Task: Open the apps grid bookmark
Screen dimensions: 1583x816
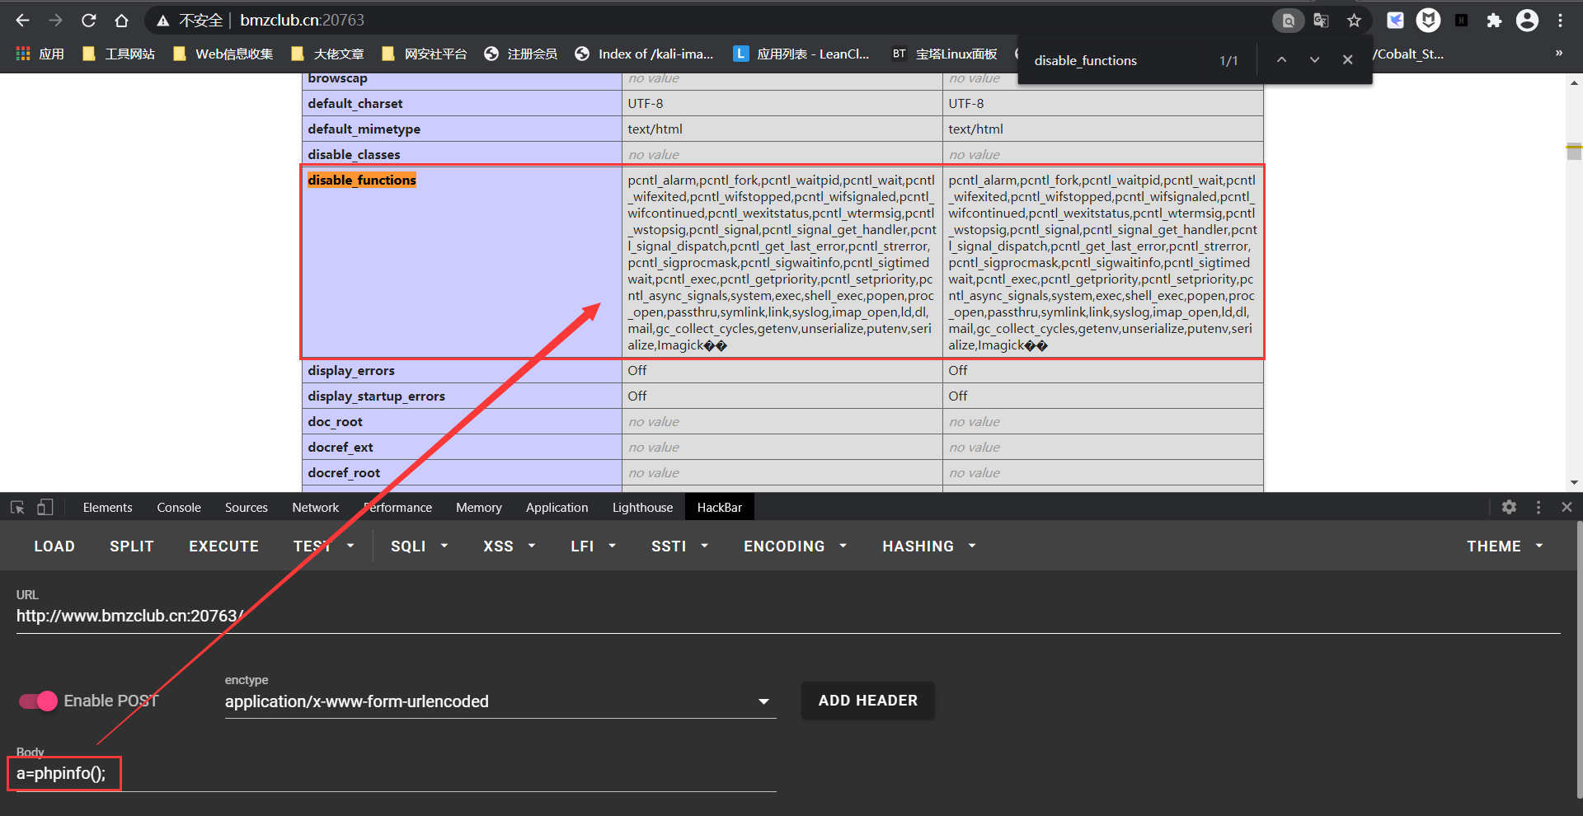Action: (x=40, y=54)
